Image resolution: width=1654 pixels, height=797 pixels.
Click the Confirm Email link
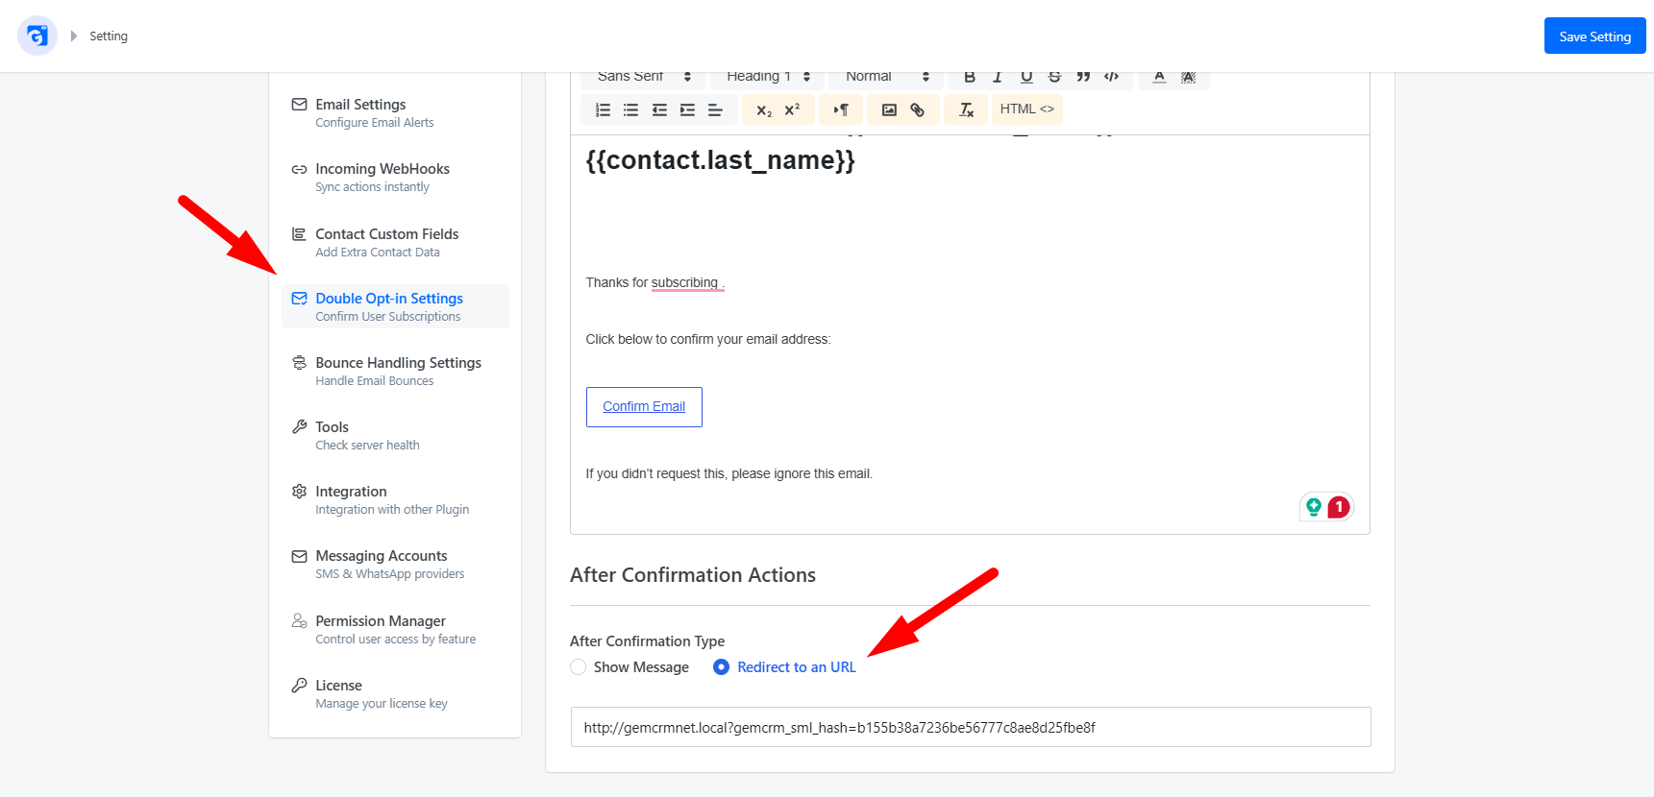point(644,407)
